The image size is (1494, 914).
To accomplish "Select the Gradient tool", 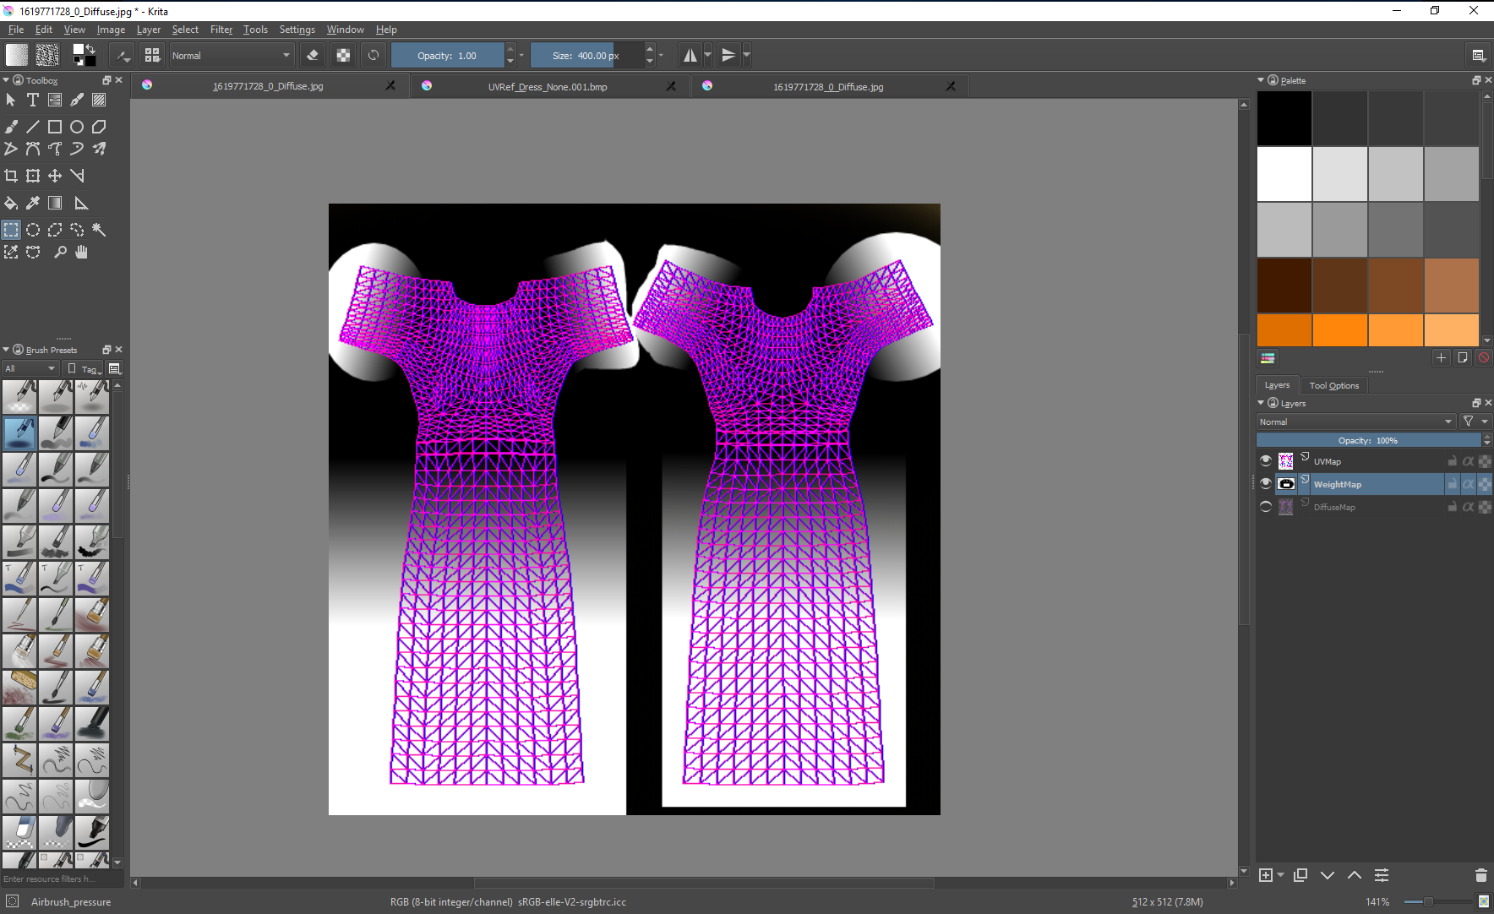I will [x=55, y=203].
